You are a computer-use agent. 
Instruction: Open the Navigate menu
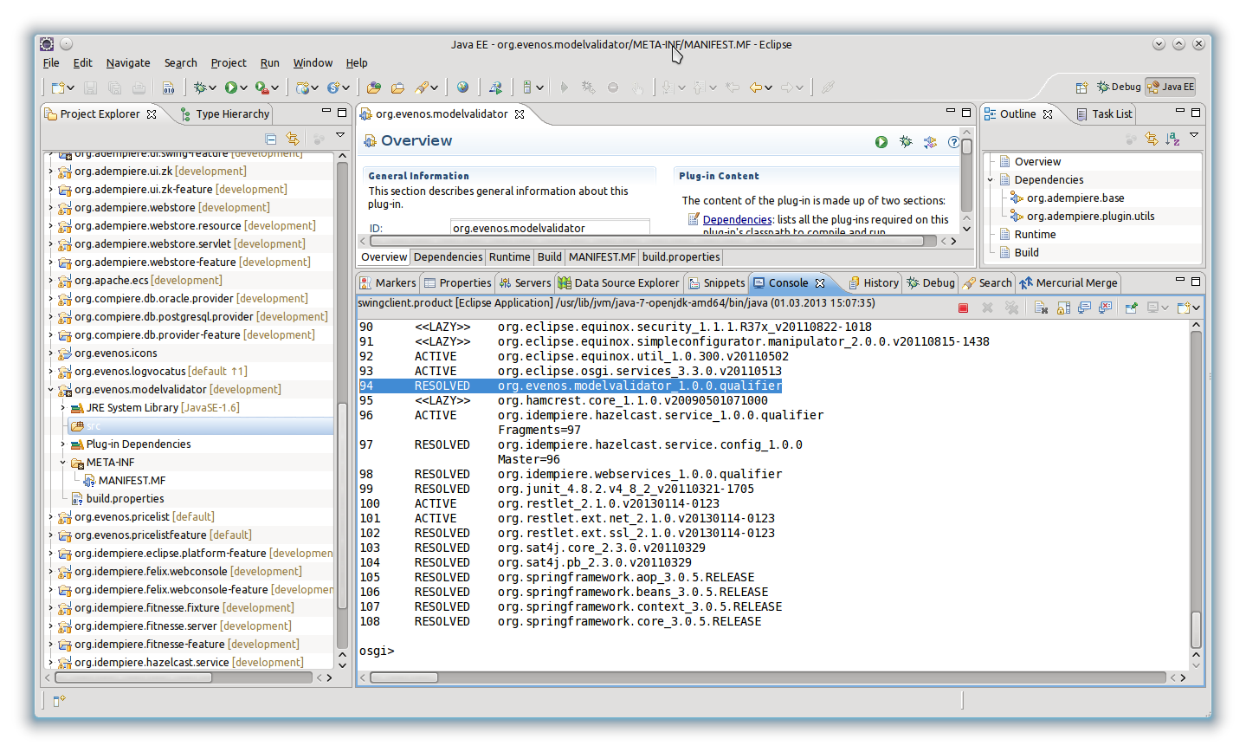click(128, 63)
